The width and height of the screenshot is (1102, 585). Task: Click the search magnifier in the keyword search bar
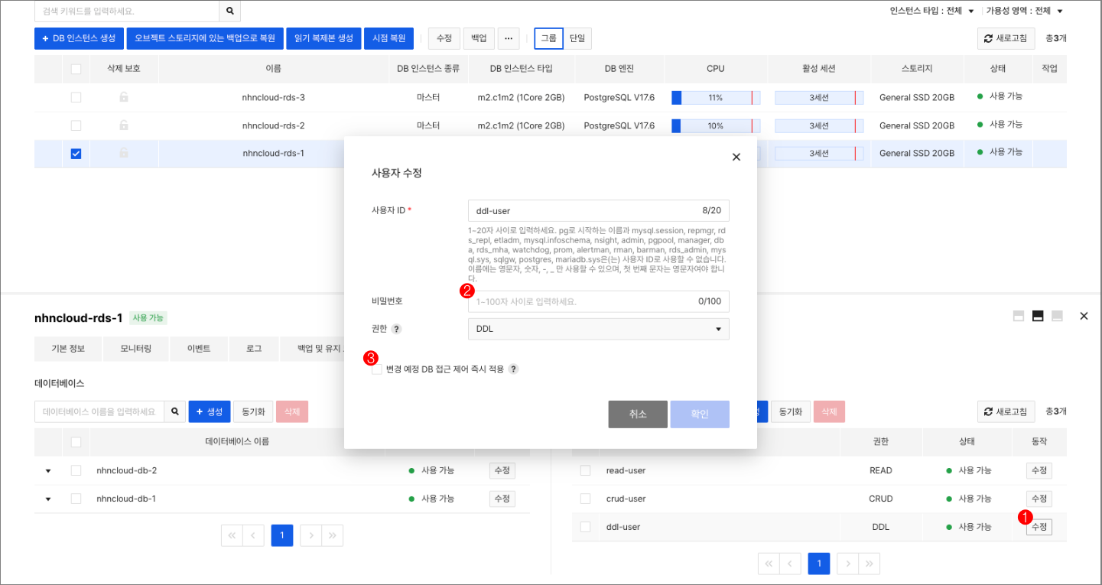pyautogui.click(x=228, y=12)
